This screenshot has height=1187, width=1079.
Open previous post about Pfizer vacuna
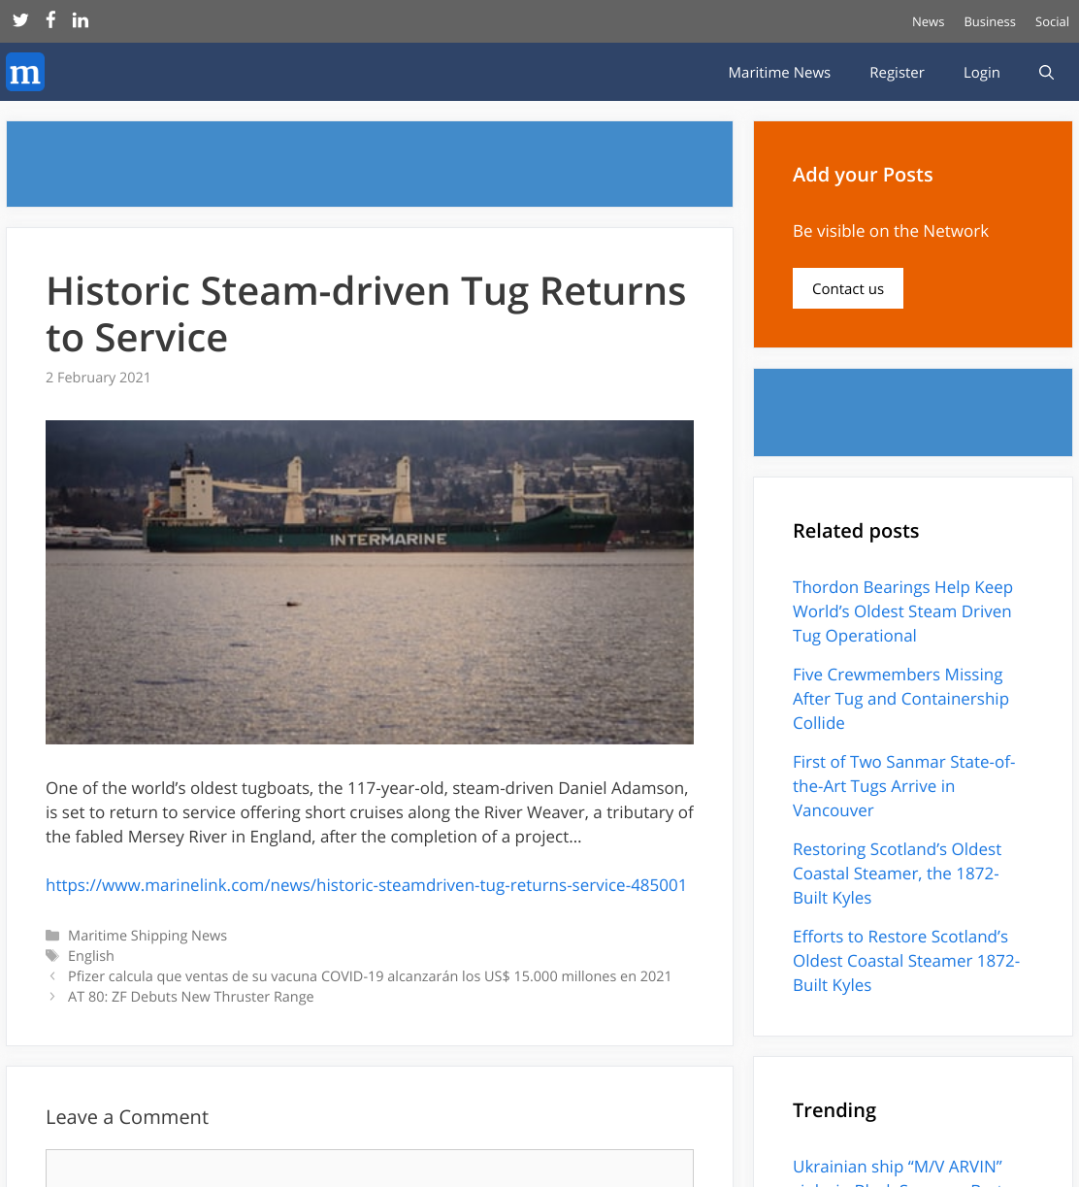(x=370, y=976)
